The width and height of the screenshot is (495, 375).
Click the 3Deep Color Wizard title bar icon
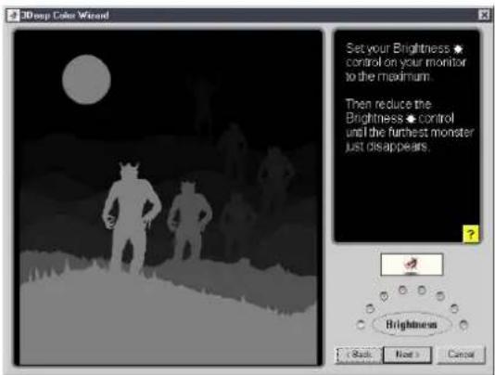pos(14,15)
